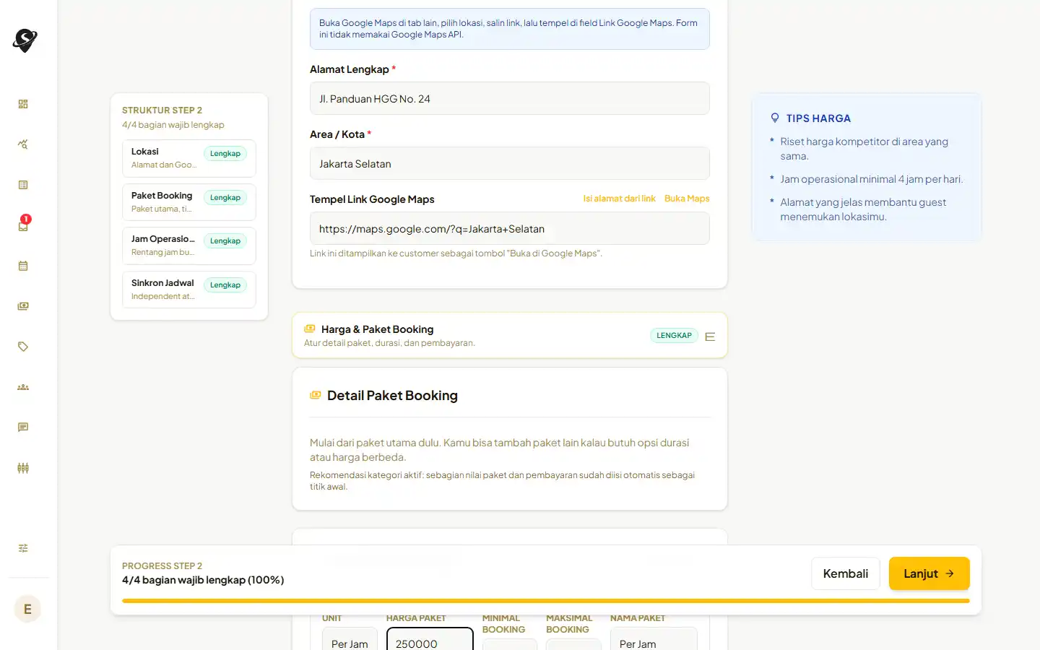Open the calendar icon in sidebar

pos(23,266)
